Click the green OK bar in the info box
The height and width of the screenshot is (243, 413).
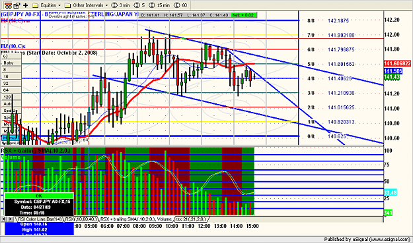(39, 196)
